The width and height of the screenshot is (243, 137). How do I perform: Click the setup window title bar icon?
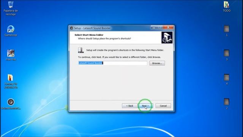pos(71,28)
